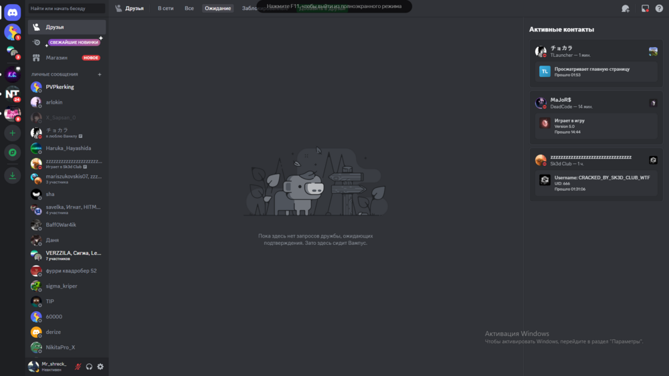Switch to the Ожидание tab

tap(217, 8)
